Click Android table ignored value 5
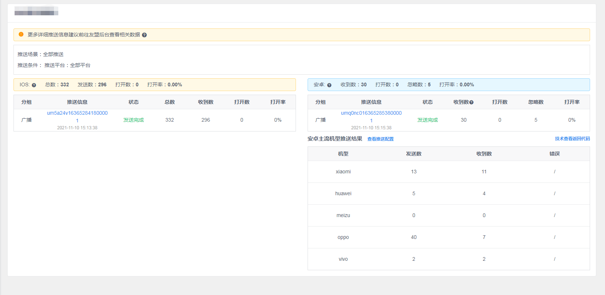605x295 pixels. point(536,120)
